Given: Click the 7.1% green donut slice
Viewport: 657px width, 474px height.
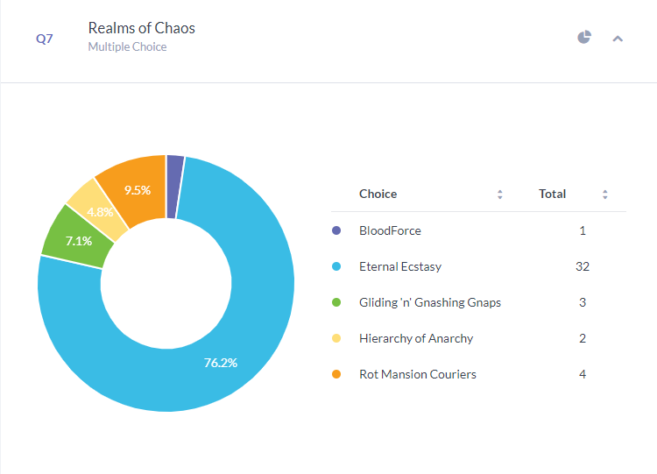Looking at the screenshot, I should pos(78,241).
